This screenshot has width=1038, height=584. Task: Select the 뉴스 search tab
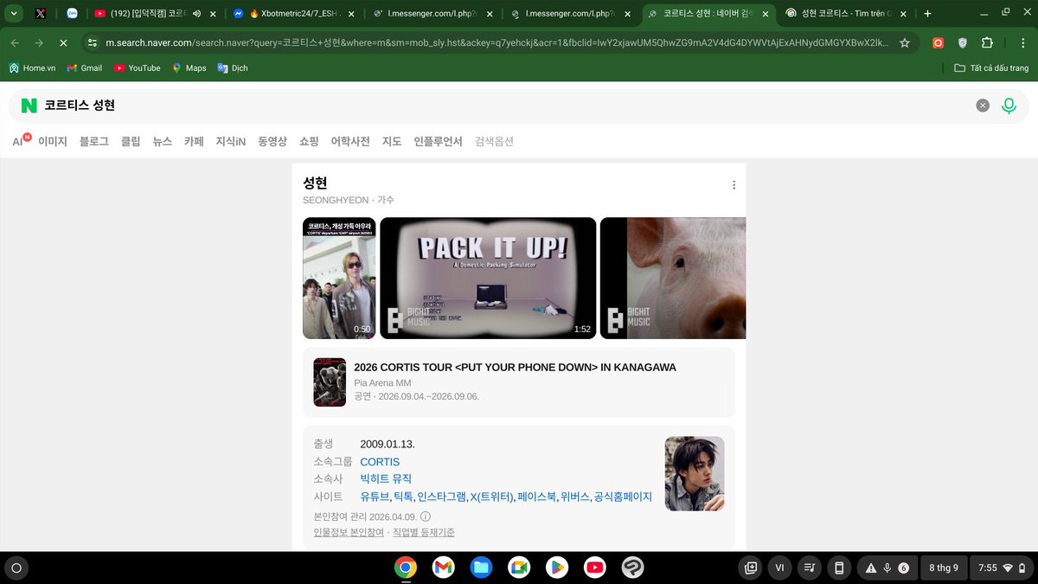click(x=163, y=141)
